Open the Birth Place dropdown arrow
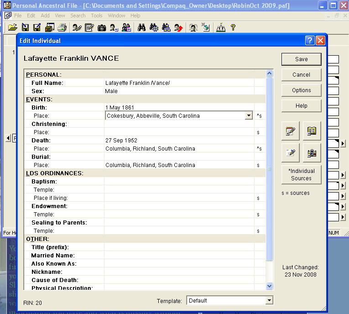This screenshot has width=349, height=314. pyautogui.click(x=249, y=115)
